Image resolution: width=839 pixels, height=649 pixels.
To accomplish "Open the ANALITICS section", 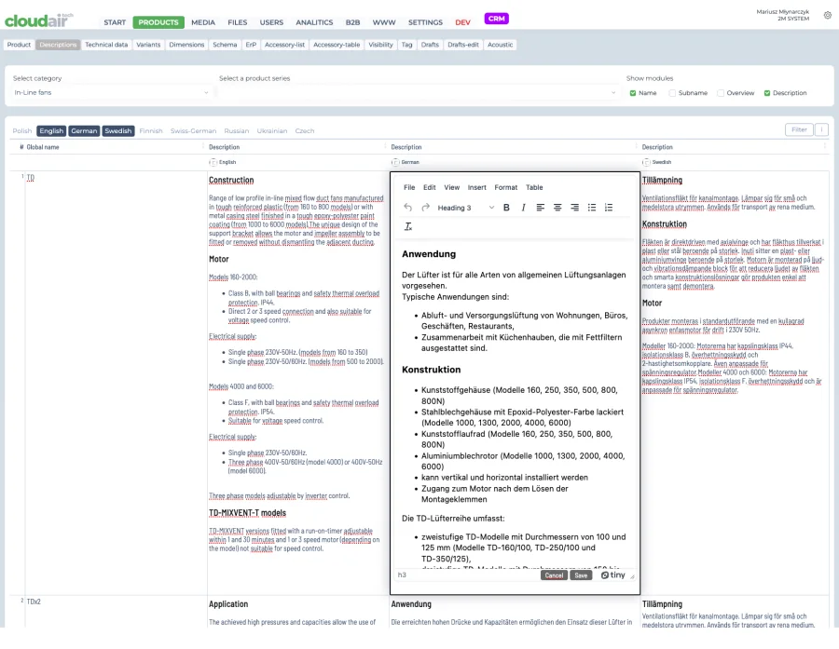I will tap(314, 22).
